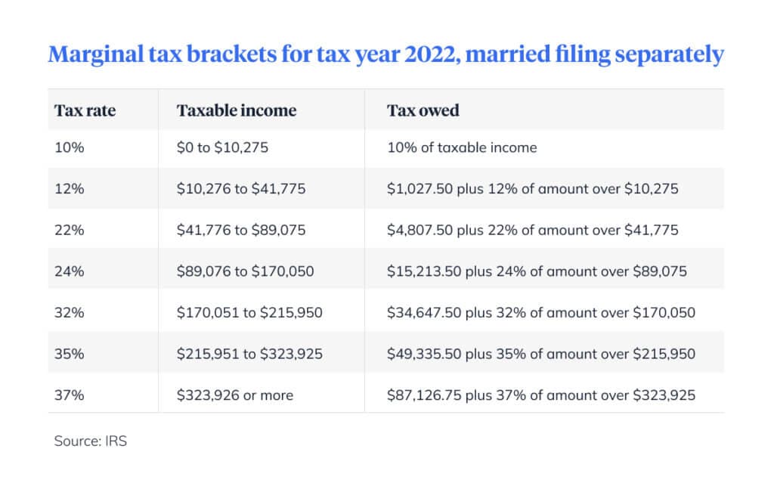Viewport: 774px width, 480px height.
Task: Select the 22% tax rate cell
Action: 70,230
